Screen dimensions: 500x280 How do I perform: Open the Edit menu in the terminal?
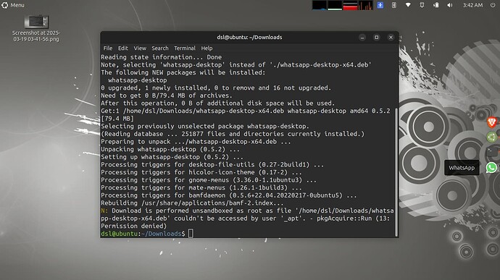pos(122,48)
